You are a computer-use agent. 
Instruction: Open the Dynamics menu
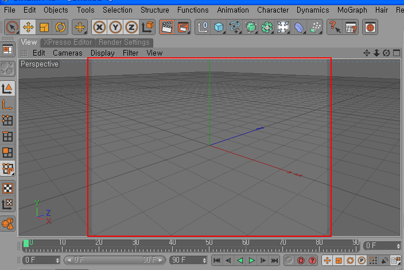coord(313,10)
